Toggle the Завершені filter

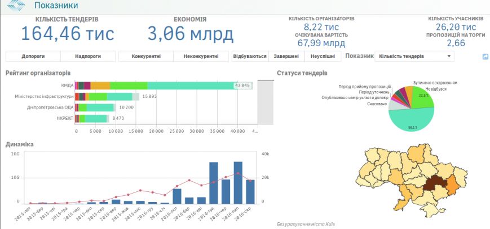pyautogui.click(x=286, y=56)
